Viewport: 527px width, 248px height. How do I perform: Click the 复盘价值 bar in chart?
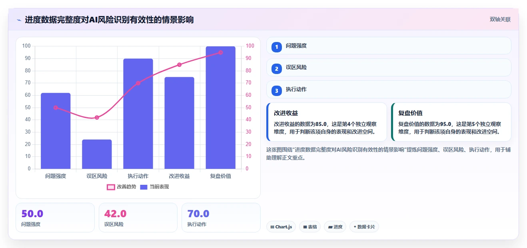(x=220, y=108)
